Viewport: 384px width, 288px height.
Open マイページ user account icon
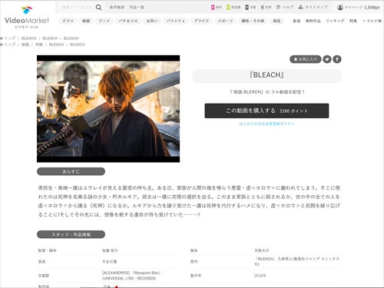pos(340,8)
